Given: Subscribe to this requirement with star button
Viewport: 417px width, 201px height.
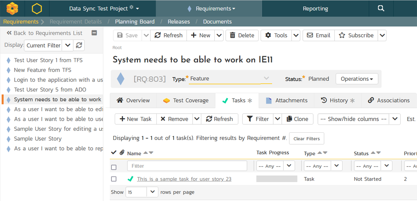Looking at the screenshot, I should pos(356,35).
